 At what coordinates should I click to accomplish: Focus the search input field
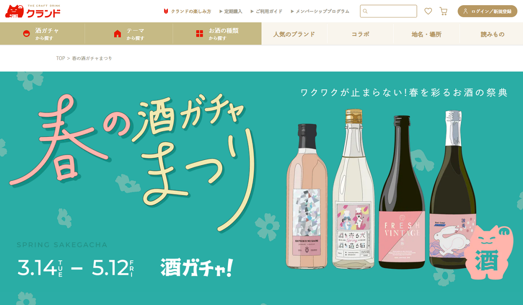[388, 11]
